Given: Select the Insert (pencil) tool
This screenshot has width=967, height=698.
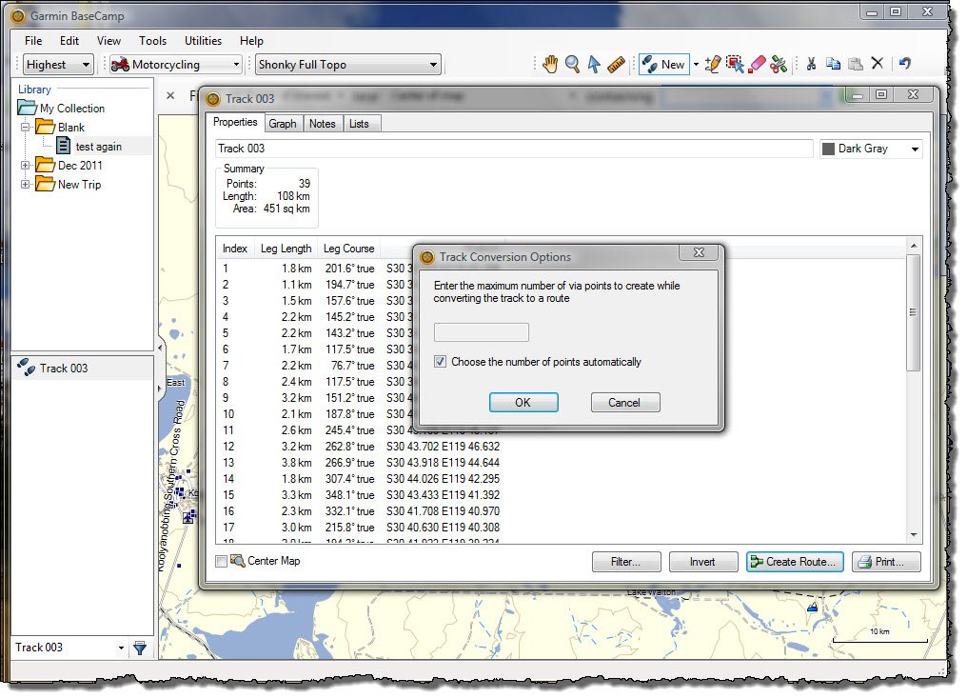Looking at the screenshot, I should 713,64.
